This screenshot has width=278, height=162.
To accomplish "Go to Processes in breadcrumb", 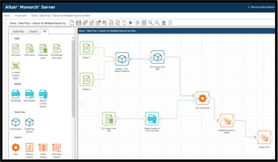I will point(21,16).
